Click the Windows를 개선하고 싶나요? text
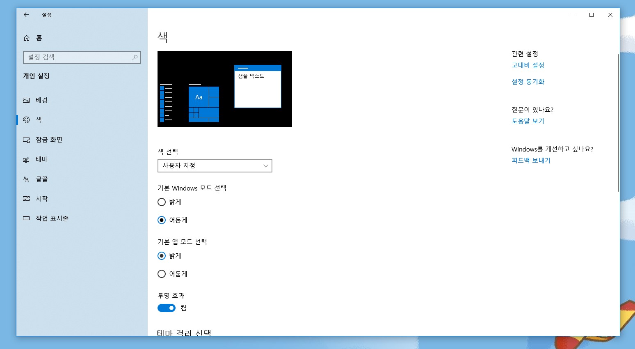This screenshot has width=635, height=349. (x=553, y=149)
